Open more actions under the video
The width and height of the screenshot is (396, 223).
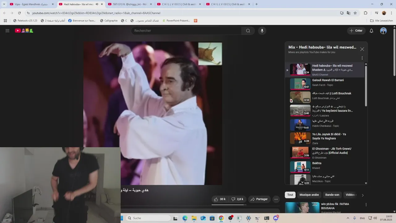coord(276,199)
